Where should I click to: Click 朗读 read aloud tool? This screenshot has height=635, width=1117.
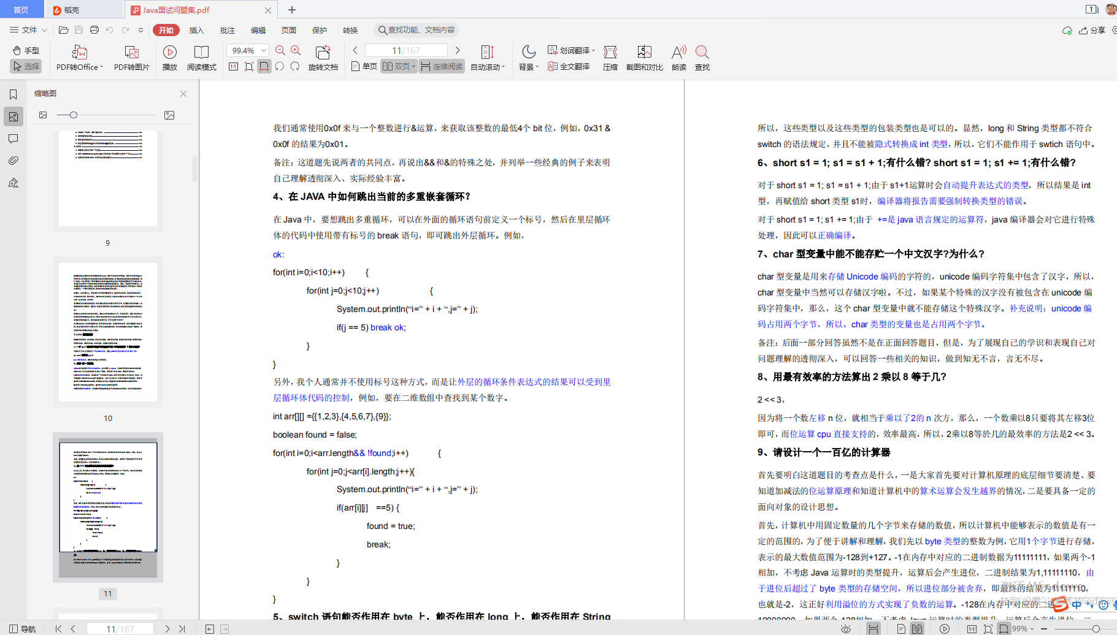click(x=679, y=58)
